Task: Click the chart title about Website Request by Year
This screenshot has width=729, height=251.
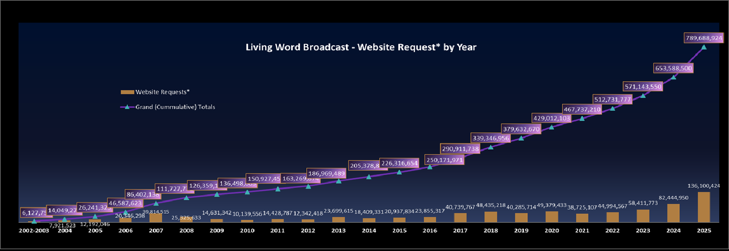Action: pos(361,47)
